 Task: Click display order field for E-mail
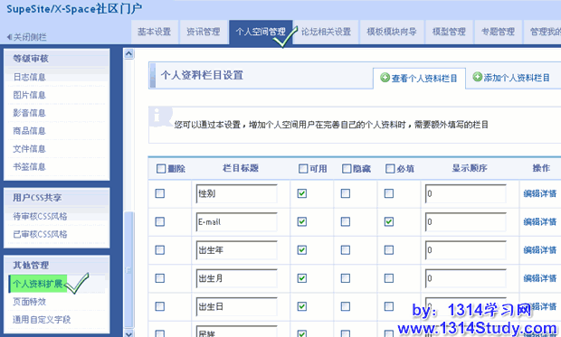(466, 222)
